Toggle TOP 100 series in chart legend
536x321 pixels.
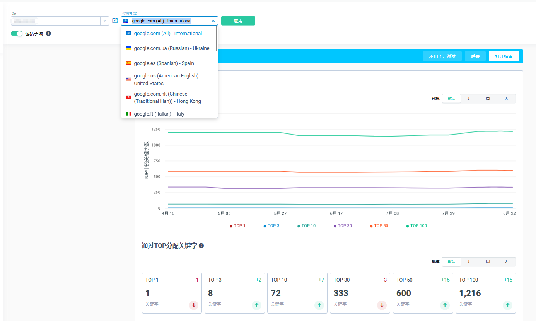(x=417, y=226)
